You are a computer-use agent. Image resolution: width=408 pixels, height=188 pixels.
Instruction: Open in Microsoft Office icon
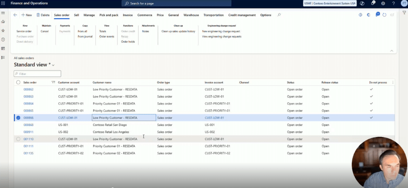pos(368,15)
